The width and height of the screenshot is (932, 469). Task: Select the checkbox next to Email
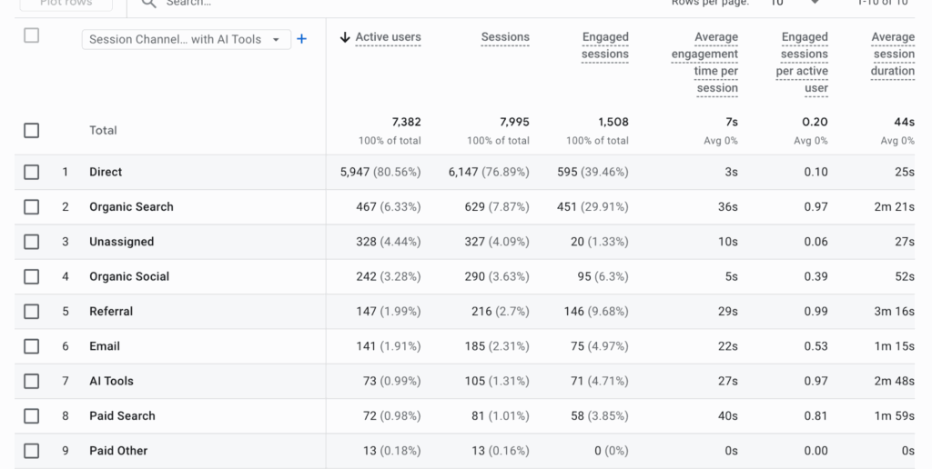point(32,346)
